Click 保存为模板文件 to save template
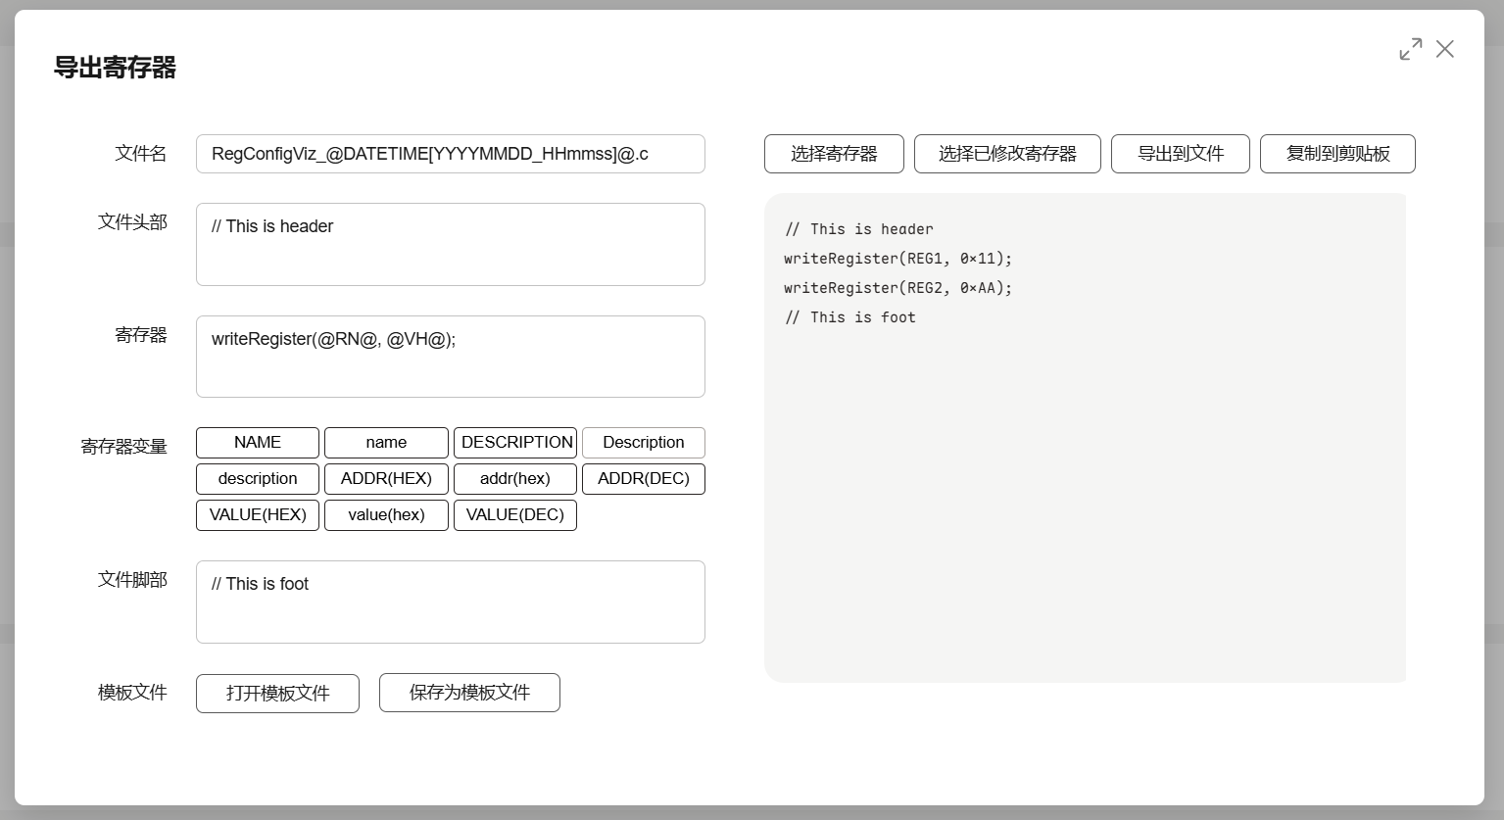This screenshot has height=820, width=1504. coord(469,693)
